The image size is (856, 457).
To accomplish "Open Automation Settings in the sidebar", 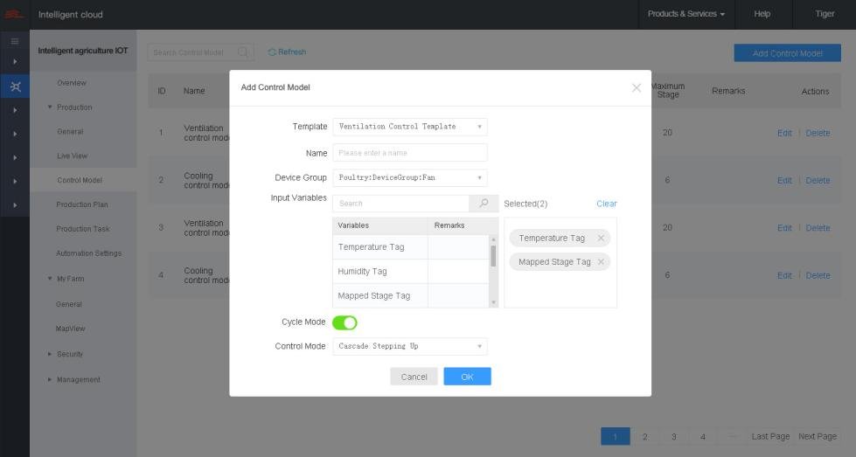I will 88,253.
